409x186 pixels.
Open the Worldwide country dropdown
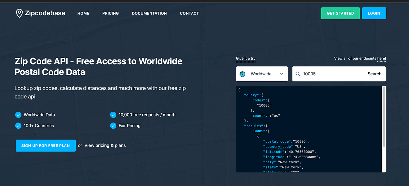tap(261, 74)
